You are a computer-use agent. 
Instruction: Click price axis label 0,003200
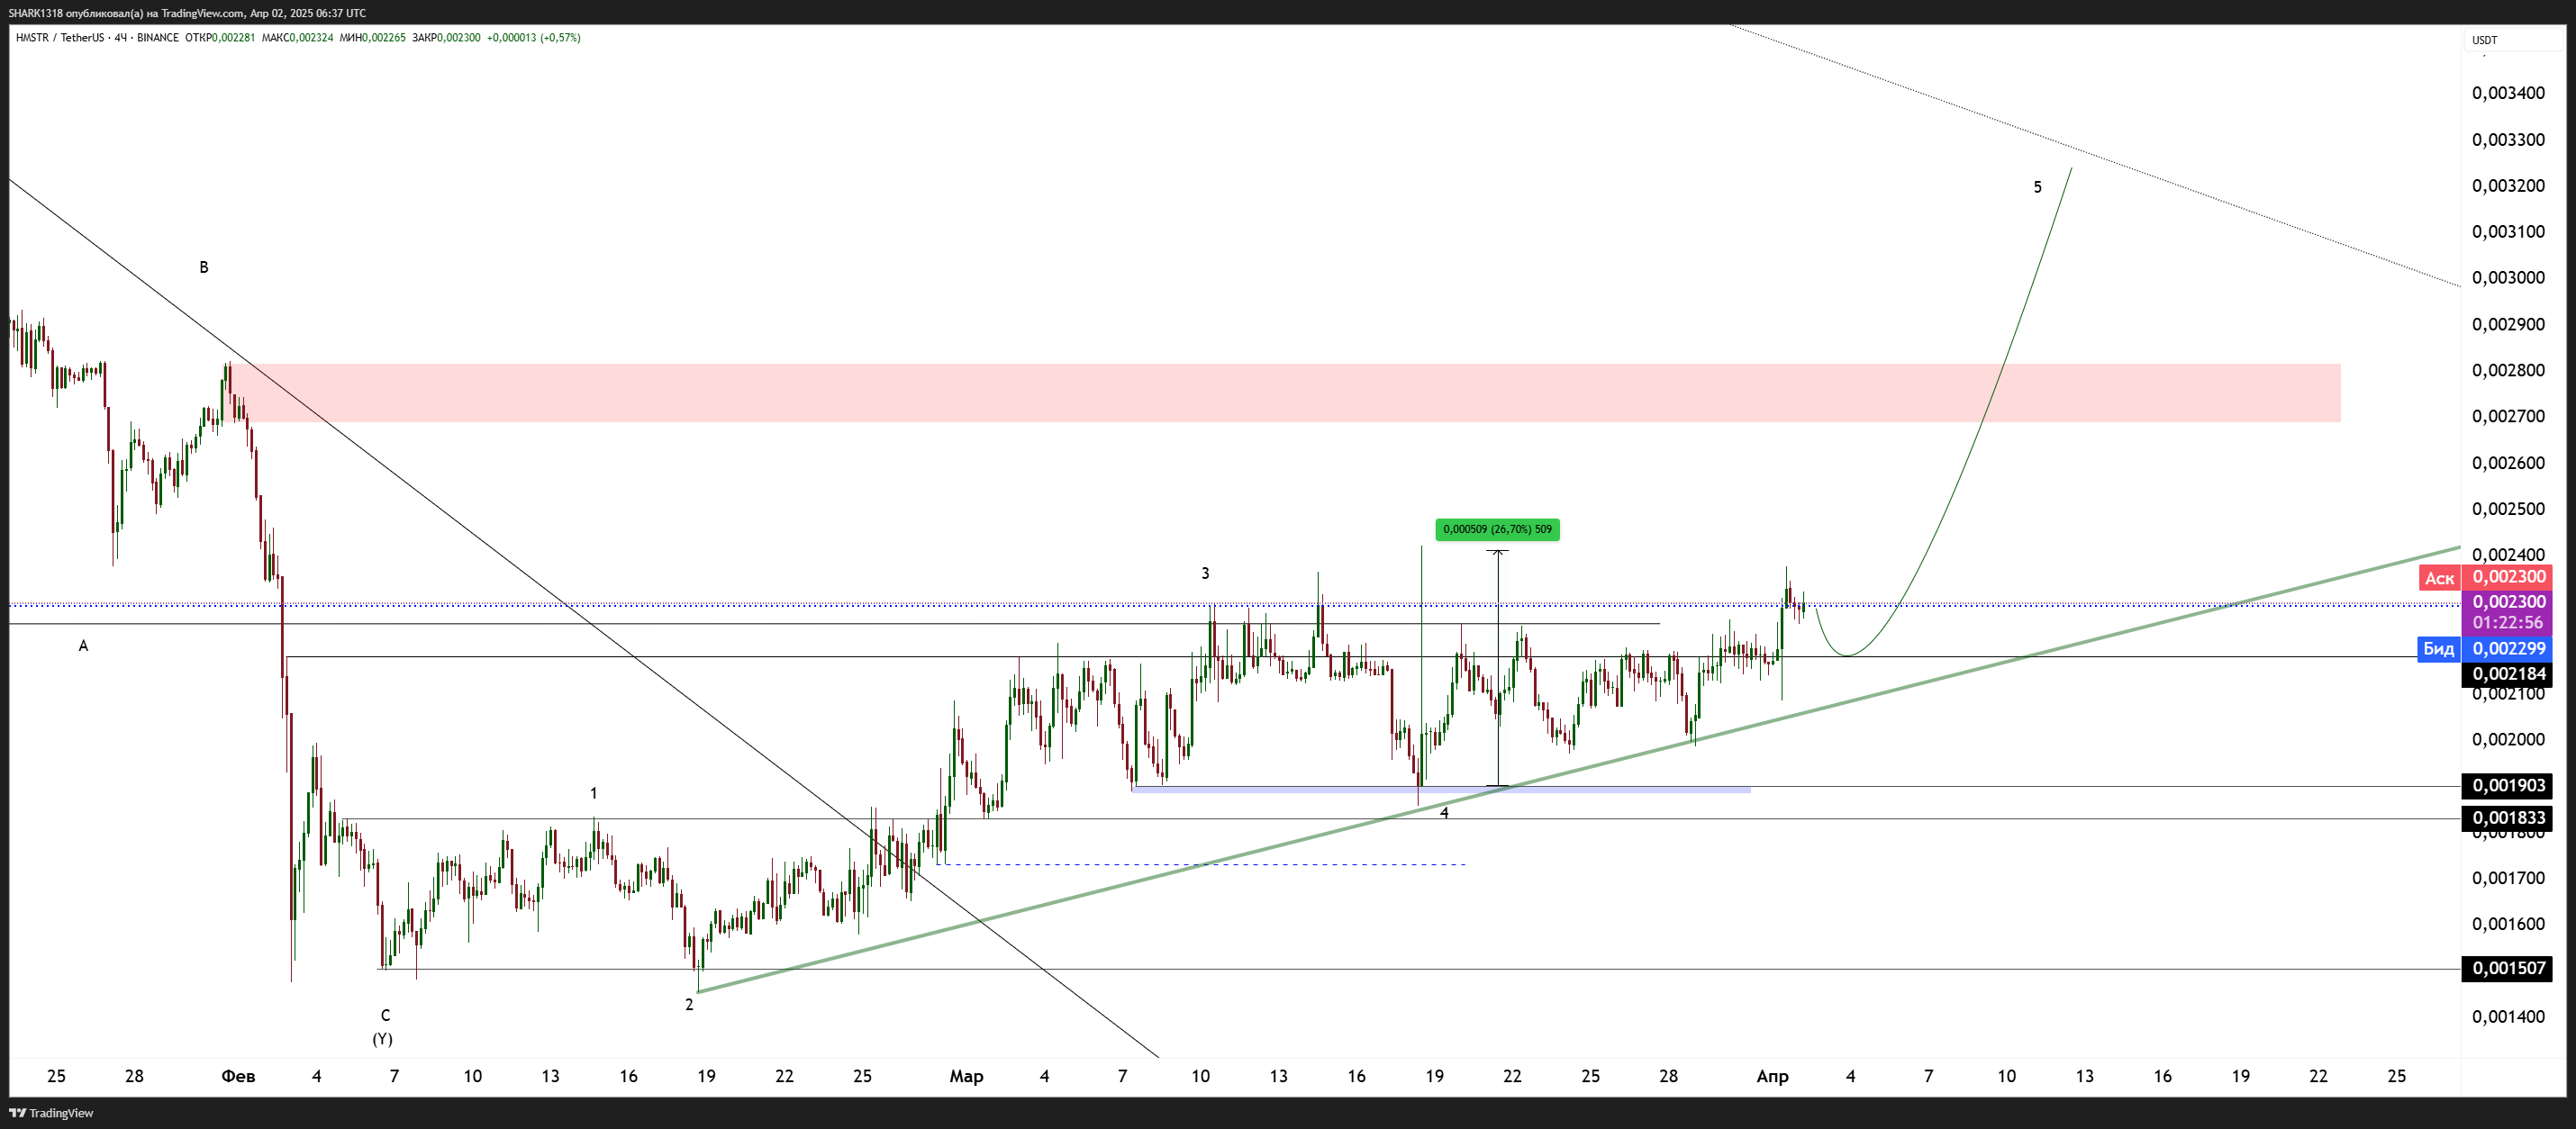pyautogui.click(x=2508, y=185)
